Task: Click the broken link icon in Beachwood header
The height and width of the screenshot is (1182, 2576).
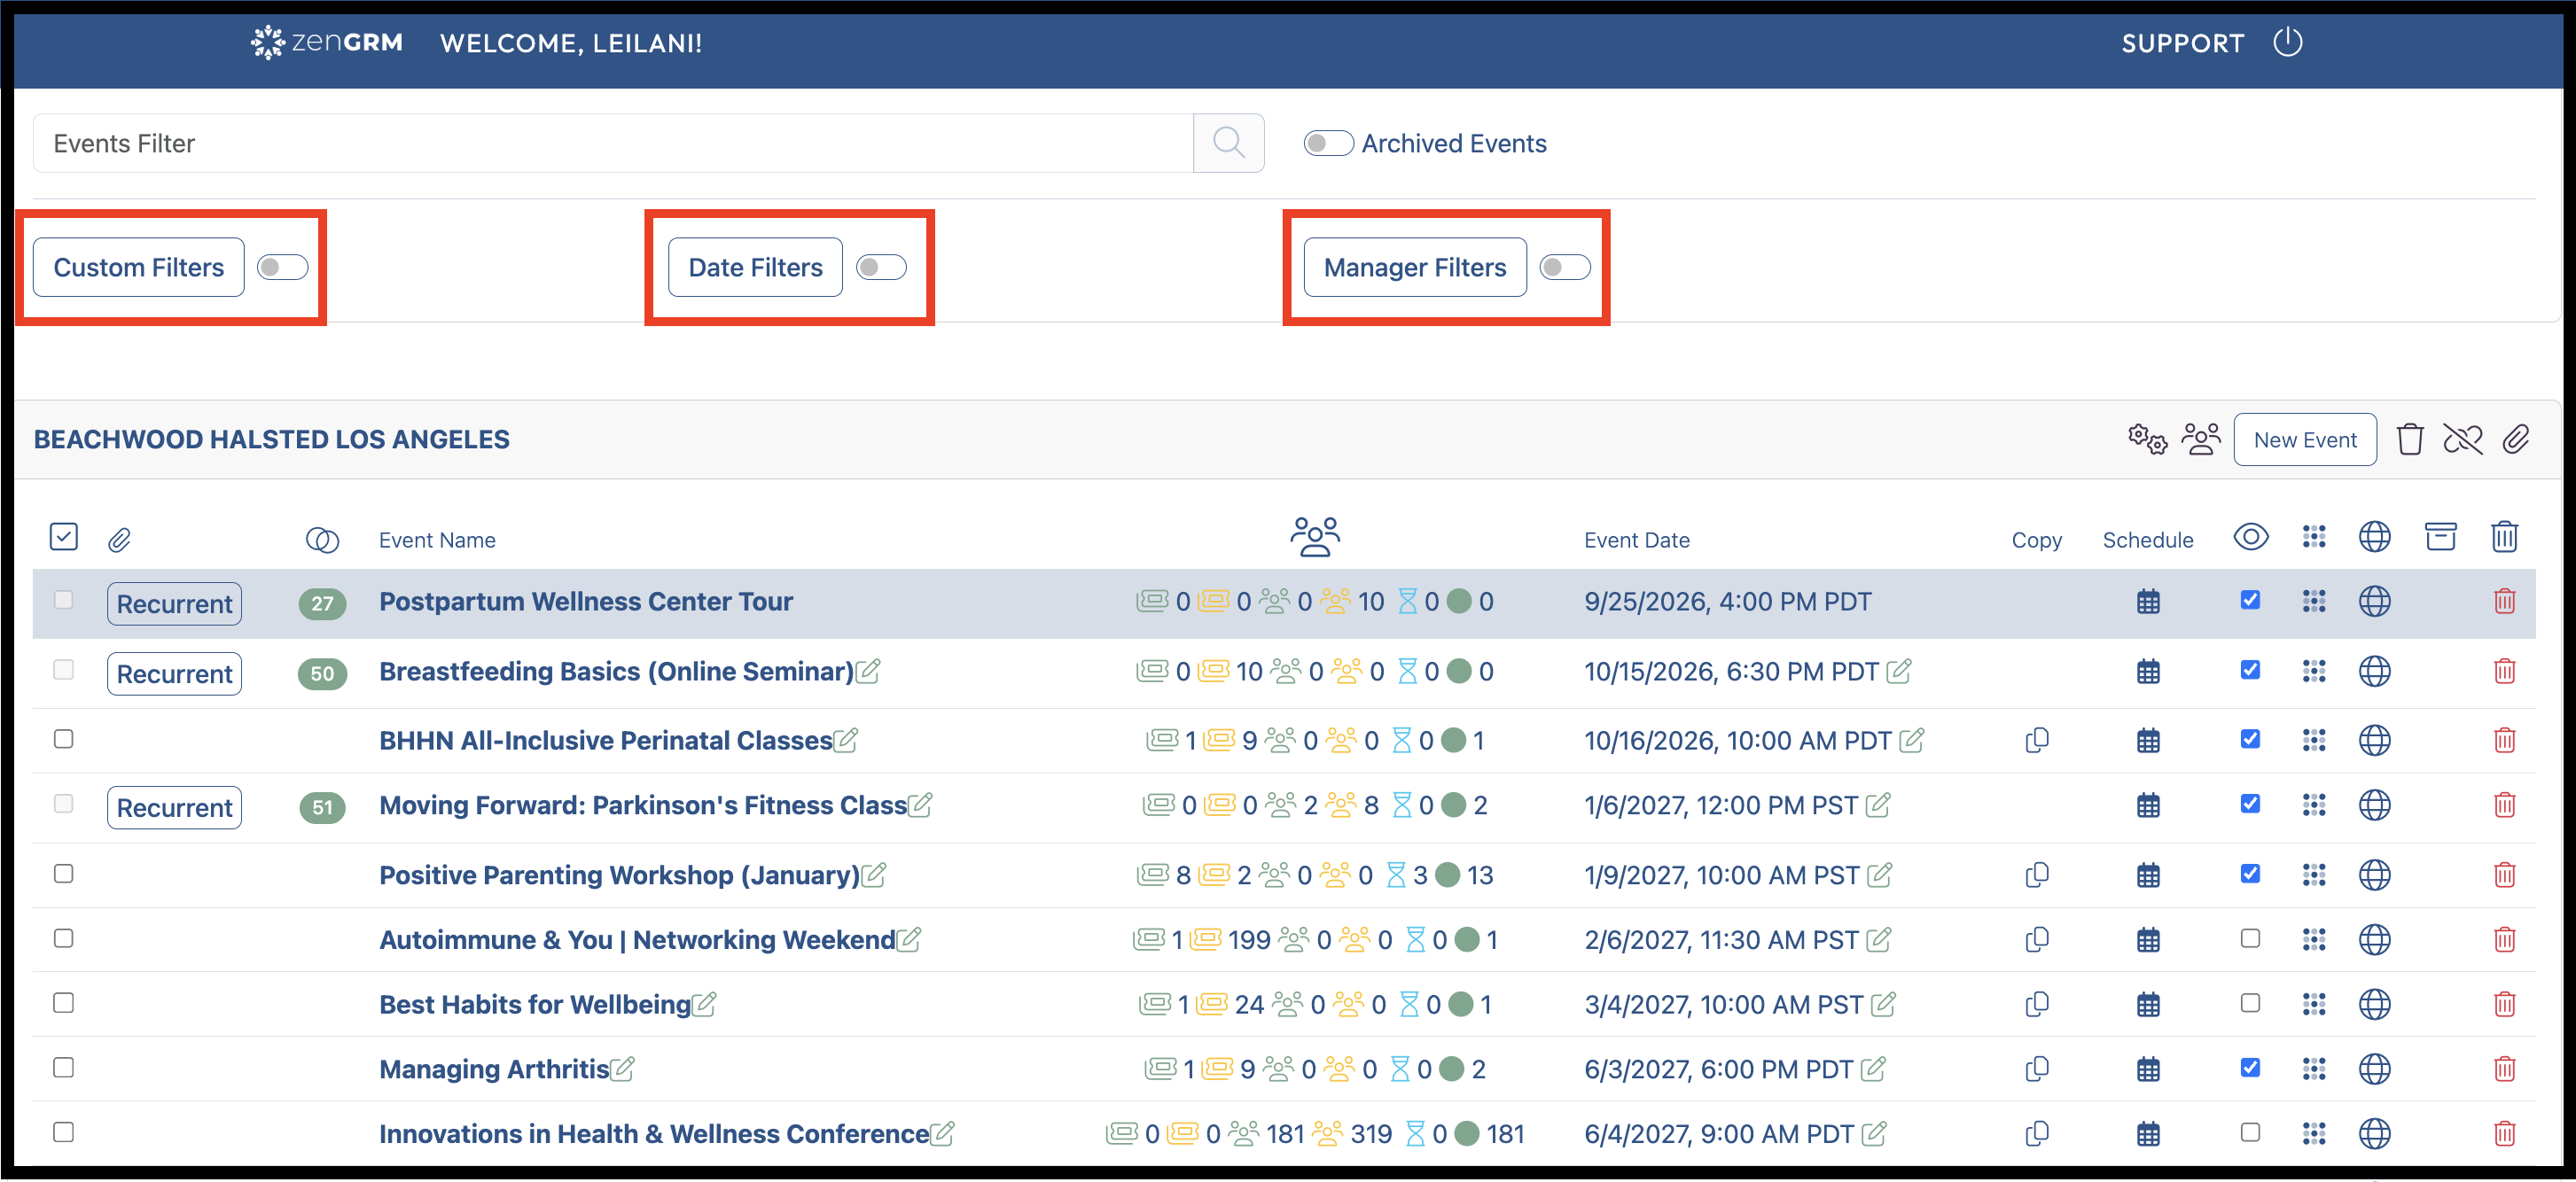Action: pos(2462,439)
